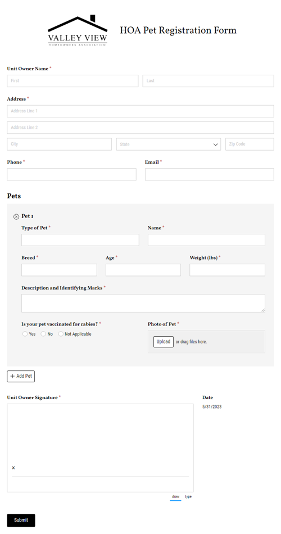The width and height of the screenshot is (281, 534).
Task: Switch signature mode to draw tab
Action: [176, 497]
